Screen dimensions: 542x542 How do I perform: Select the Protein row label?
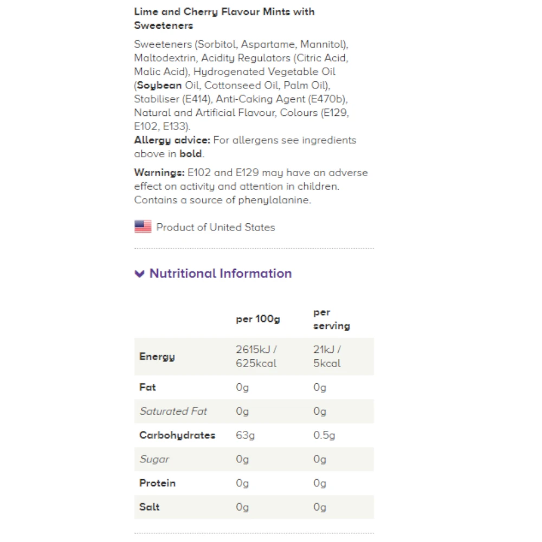[157, 482]
